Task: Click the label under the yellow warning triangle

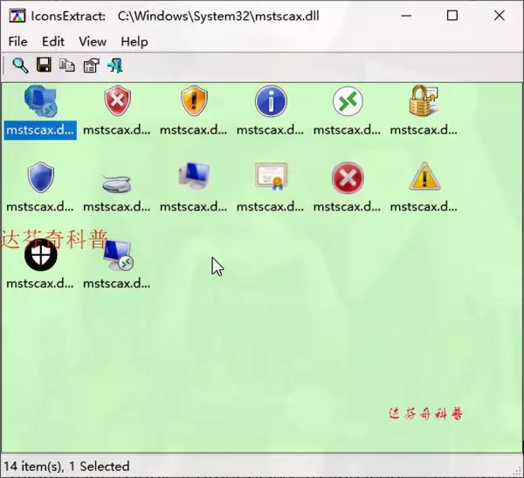Action: (424, 207)
